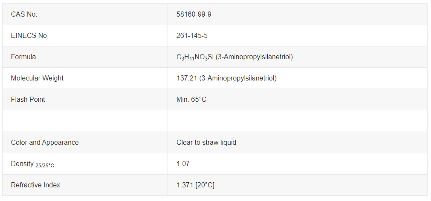
Task: Click the Density 25/25°C label
Action: [32, 164]
